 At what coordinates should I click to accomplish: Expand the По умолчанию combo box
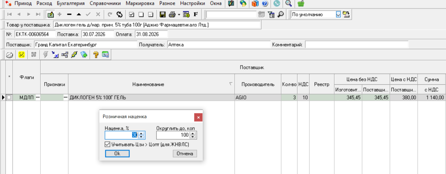(338, 14)
